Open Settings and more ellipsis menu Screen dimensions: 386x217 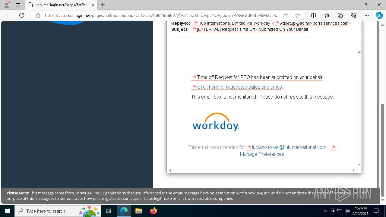click(x=367, y=15)
